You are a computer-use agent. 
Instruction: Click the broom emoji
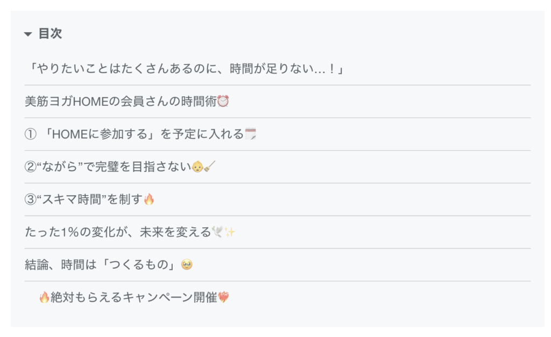click(x=210, y=167)
